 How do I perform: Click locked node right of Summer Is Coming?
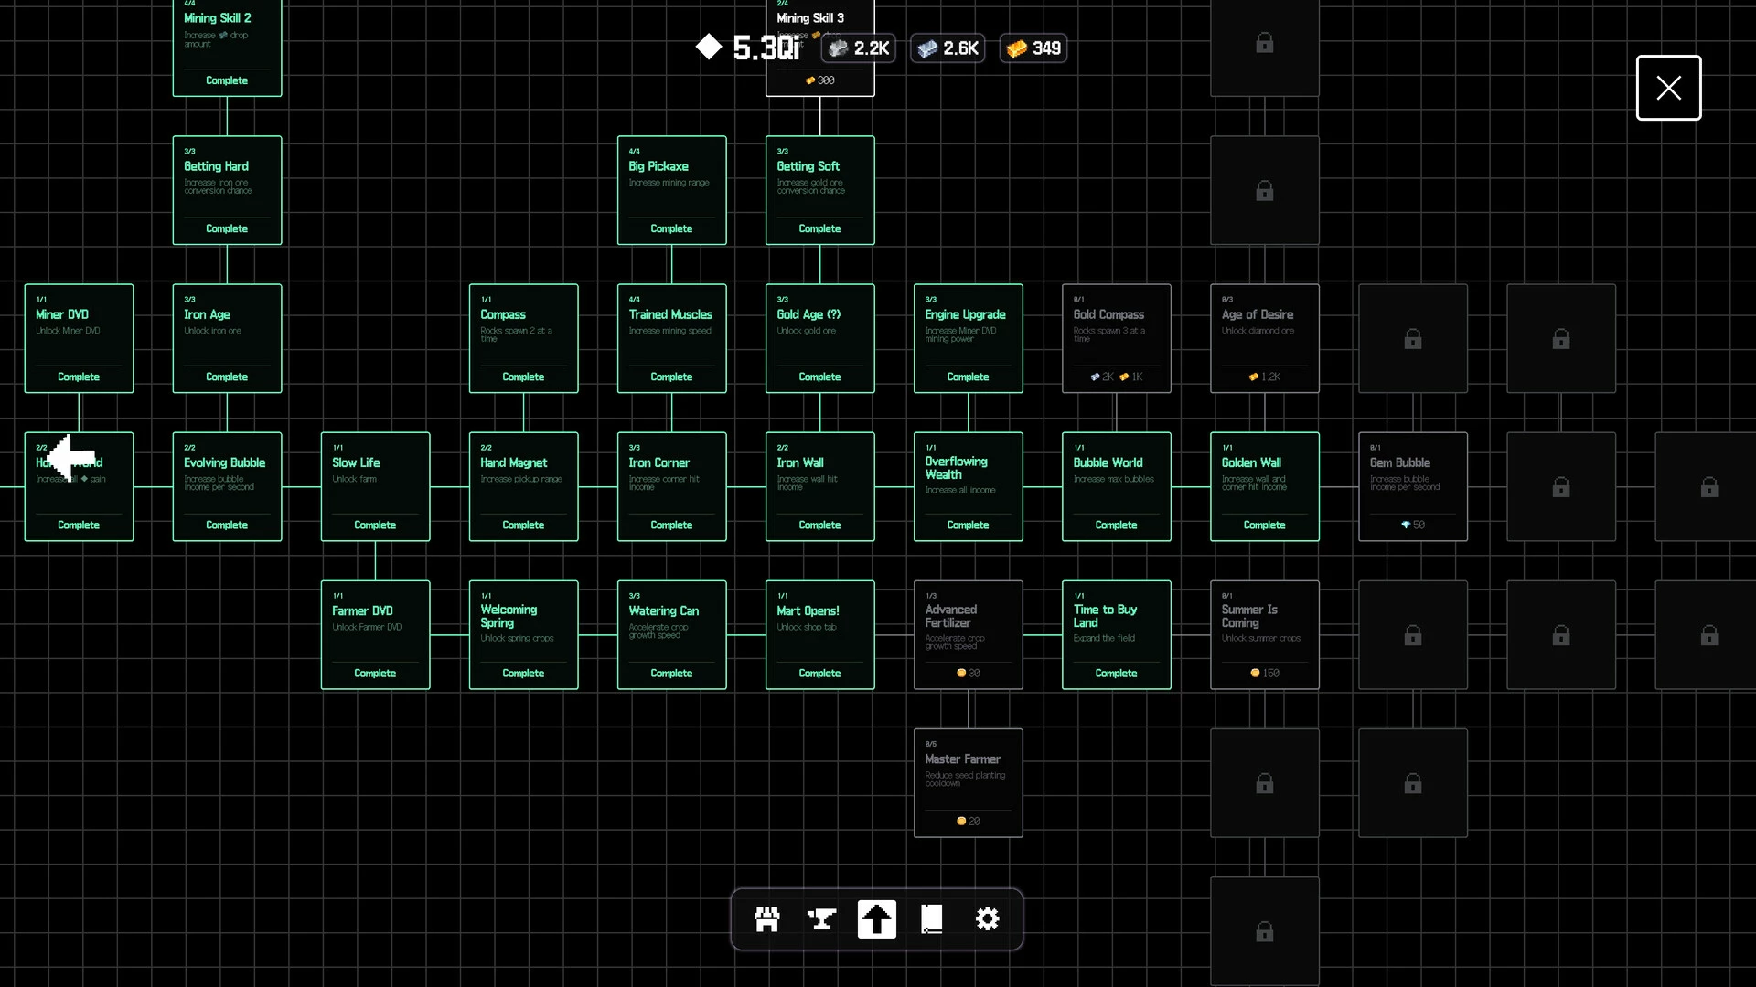(1412, 634)
